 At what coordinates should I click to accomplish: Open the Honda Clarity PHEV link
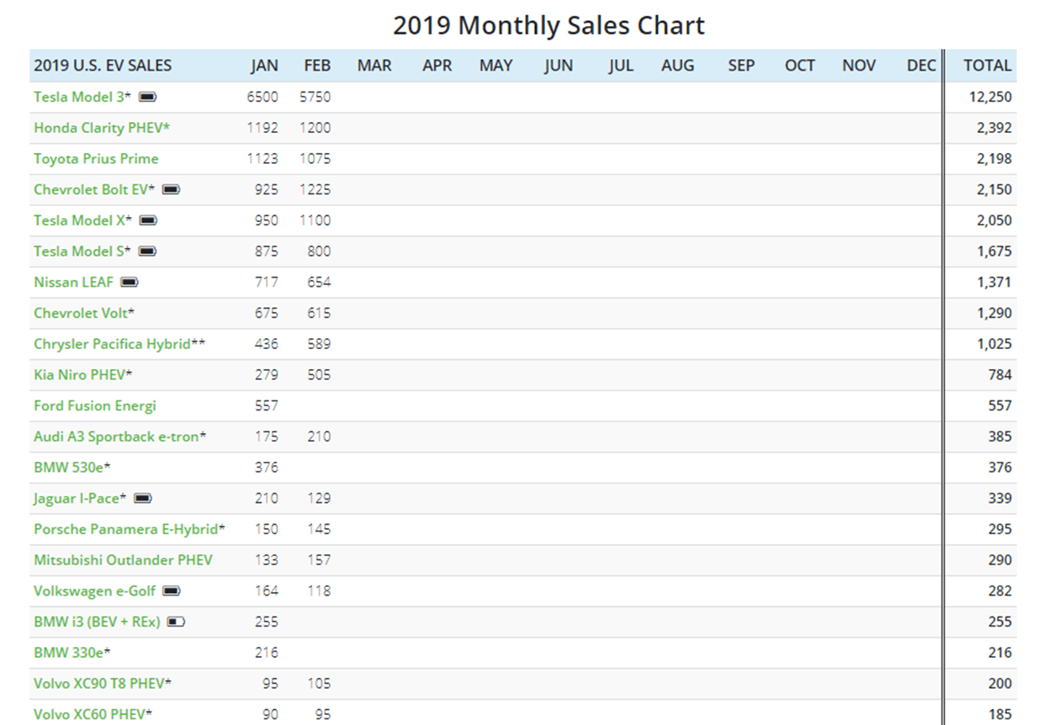(101, 128)
